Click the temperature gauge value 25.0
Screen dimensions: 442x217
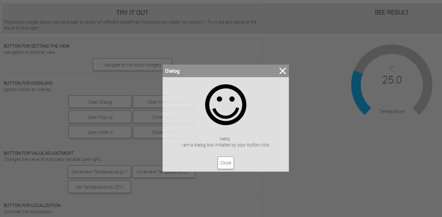point(392,80)
